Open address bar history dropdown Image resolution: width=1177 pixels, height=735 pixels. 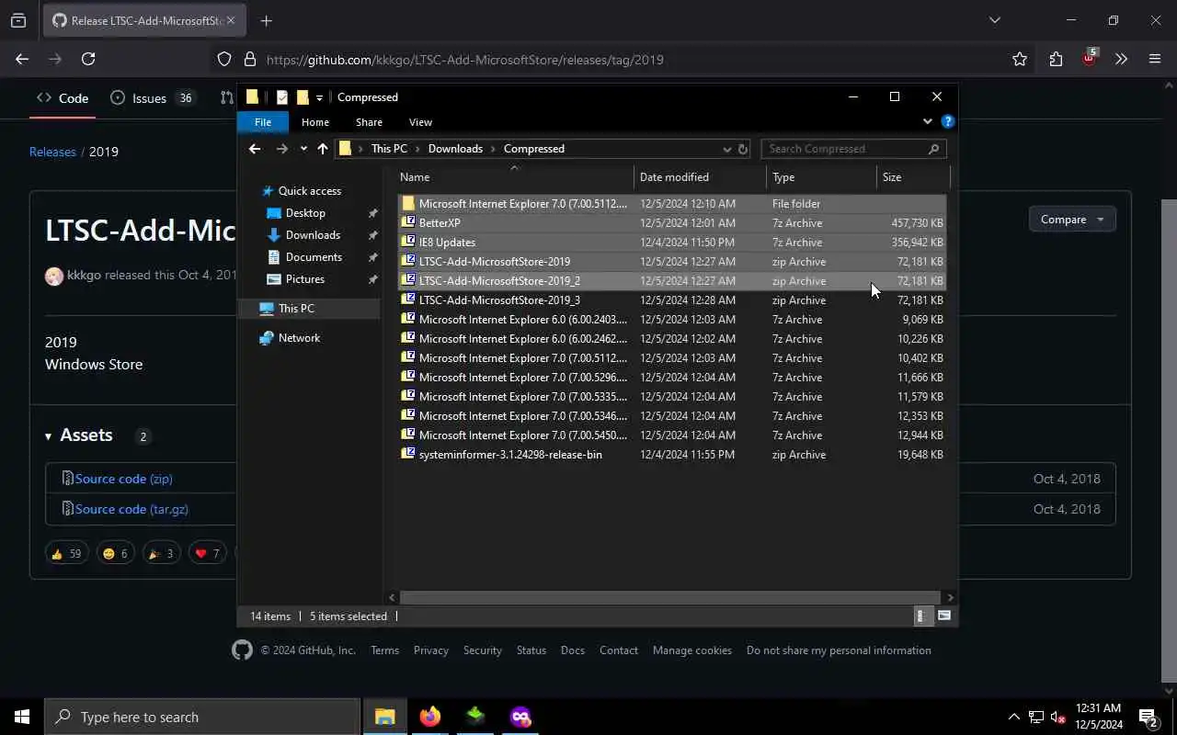point(726,149)
